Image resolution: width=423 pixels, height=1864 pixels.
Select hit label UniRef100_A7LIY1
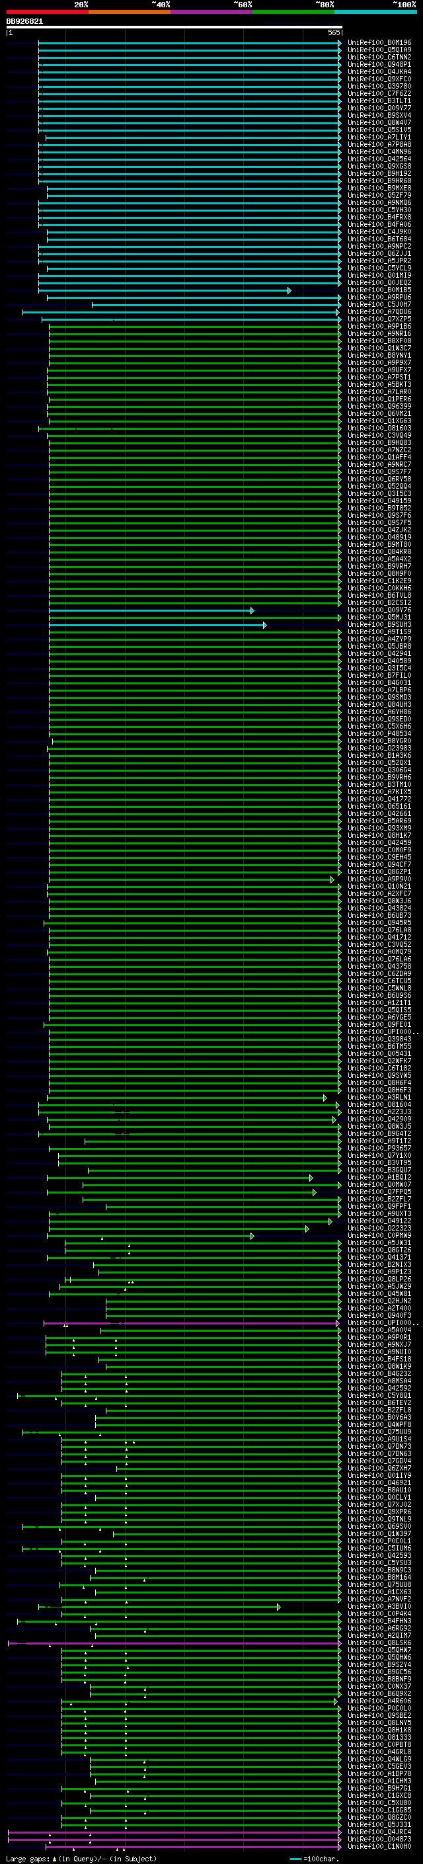(379, 138)
